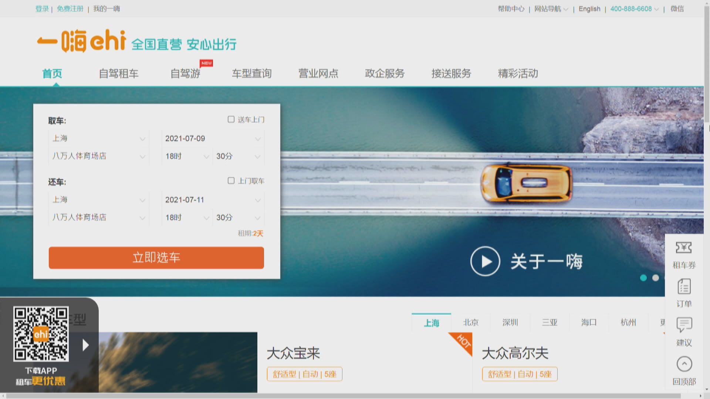Viewport: 710px width, 399px height.
Task: Select the 北京 city tab
Action: (471, 322)
